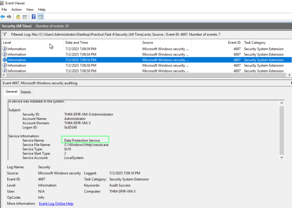The width and height of the screenshot is (292, 208).
Task: Switch to the Details tab
Action: [x=26, y=92]
